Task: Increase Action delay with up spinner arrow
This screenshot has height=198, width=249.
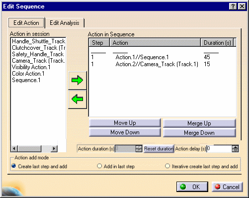Action: pos(235,147)
